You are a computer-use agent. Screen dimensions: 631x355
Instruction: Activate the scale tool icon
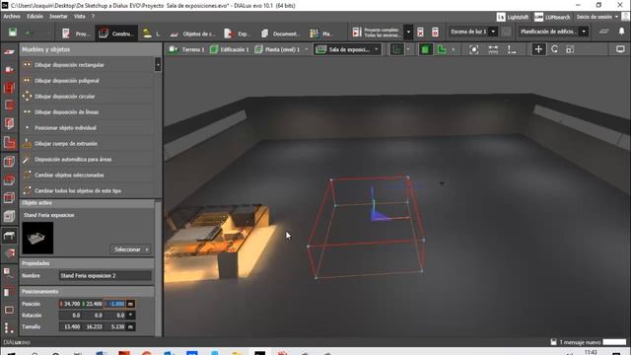pos(570,49)
